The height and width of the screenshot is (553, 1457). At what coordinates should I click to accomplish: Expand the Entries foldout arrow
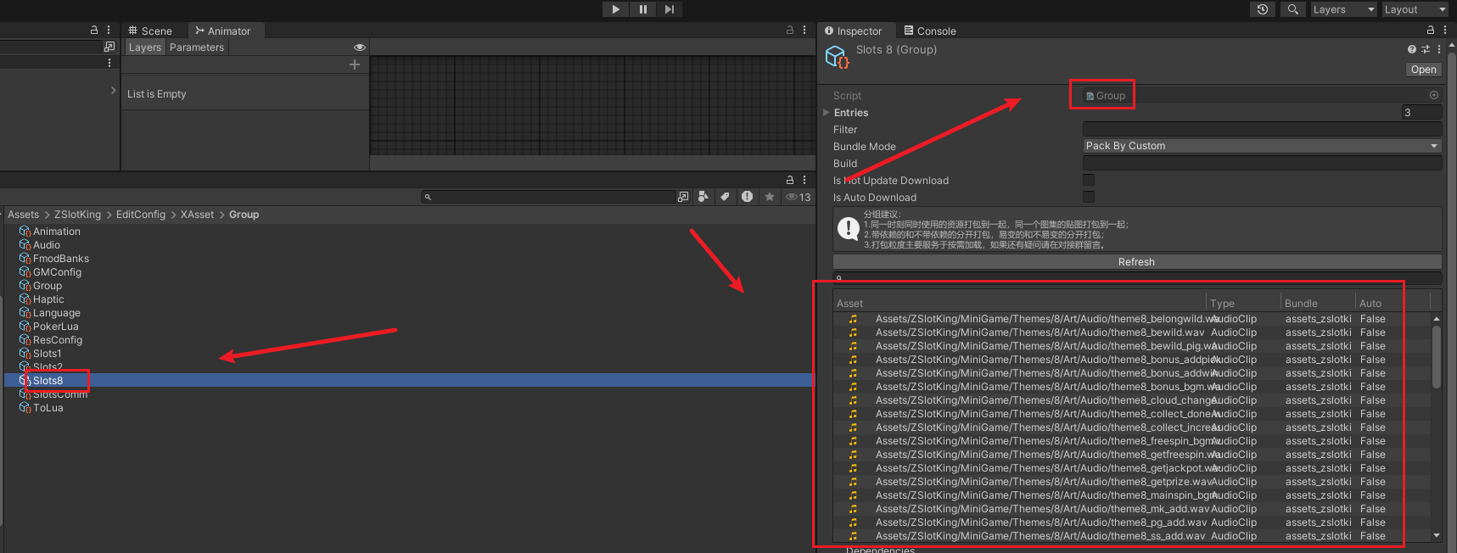pyautogui.click(x=827, y=113)
